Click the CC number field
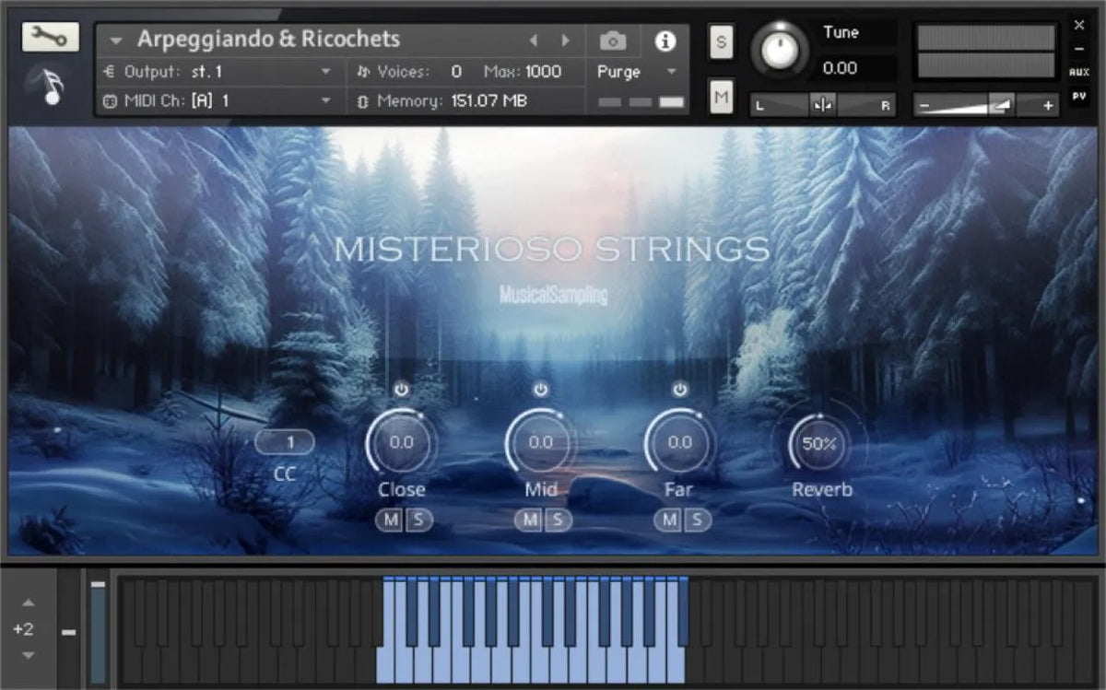Image resolution: width=1106 pixels, height=690 pixels. tap(286, 442)
